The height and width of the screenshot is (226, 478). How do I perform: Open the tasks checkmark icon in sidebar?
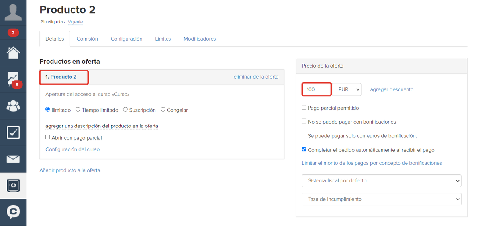[13, 132]
